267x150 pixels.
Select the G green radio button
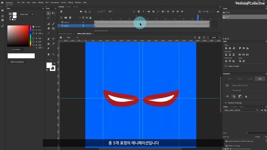coord(33,42)
